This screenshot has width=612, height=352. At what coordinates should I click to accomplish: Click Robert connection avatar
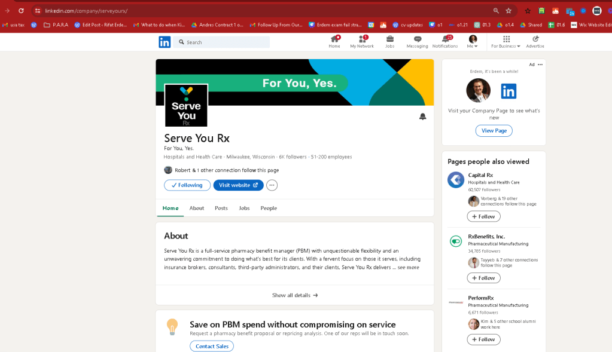[168, 170]
